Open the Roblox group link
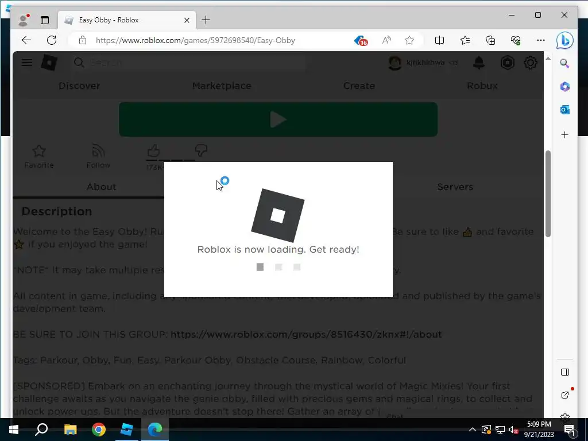This screenshot has height=441, width=588. click(x=306, y=334)
